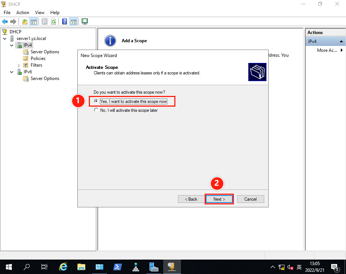The height and width of the screenshot is (274, 346).
Task: Open Server Options under IPv4
Action: pos(45,52)
